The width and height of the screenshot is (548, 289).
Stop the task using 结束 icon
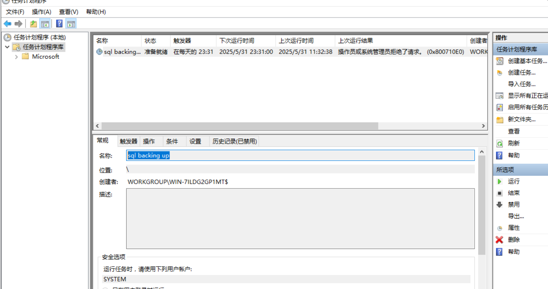pos(499,193)
